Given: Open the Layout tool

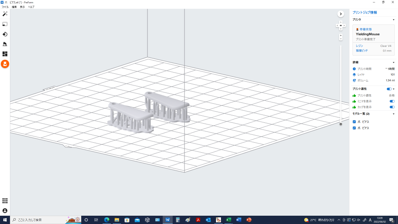Looking at the screenshot, I should [x=5, y=54].
